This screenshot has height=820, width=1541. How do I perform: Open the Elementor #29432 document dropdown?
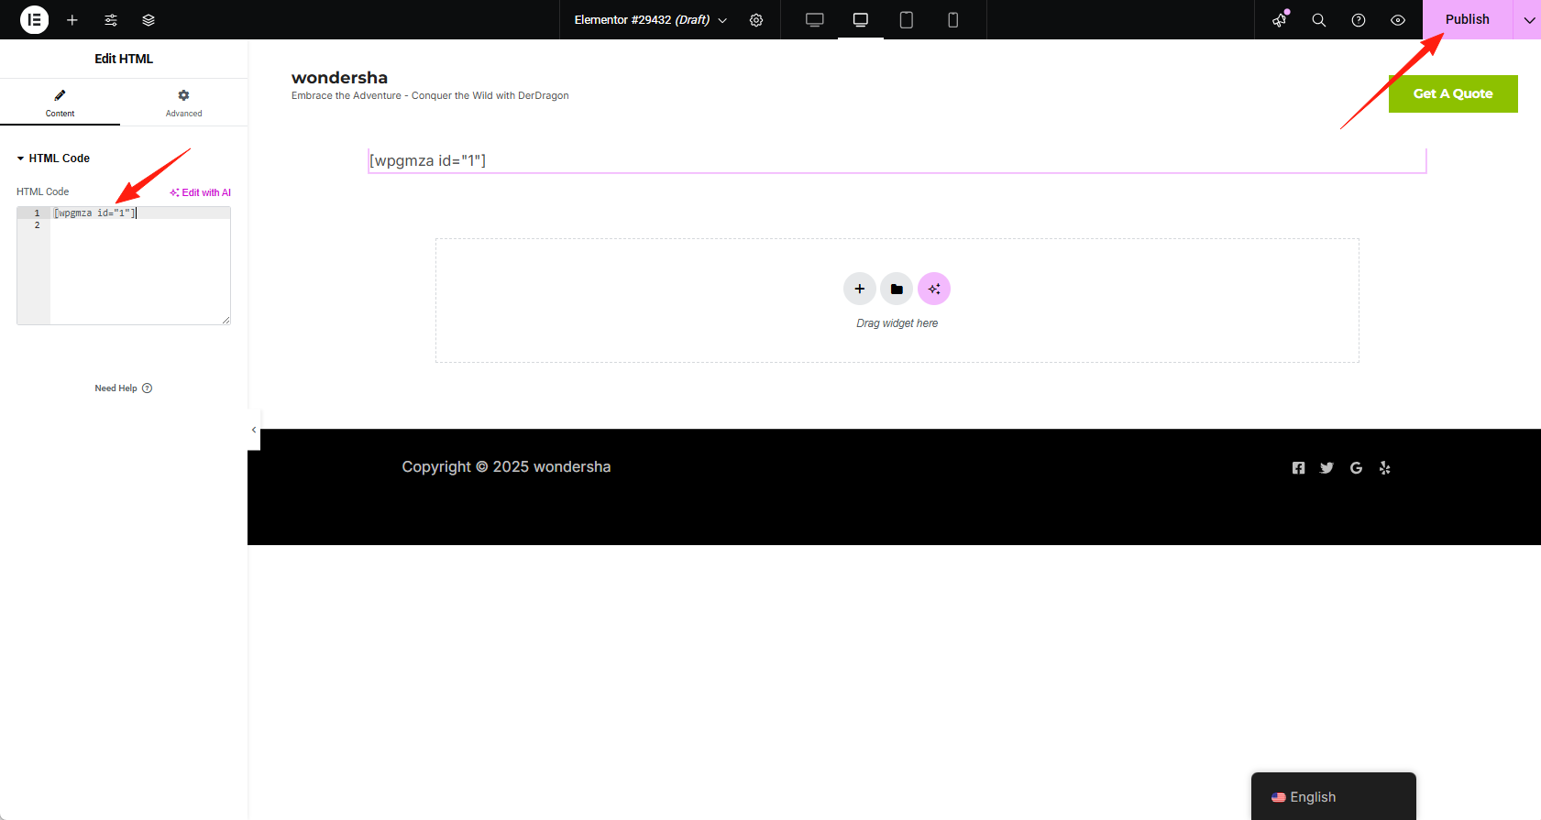click(650, 20)
